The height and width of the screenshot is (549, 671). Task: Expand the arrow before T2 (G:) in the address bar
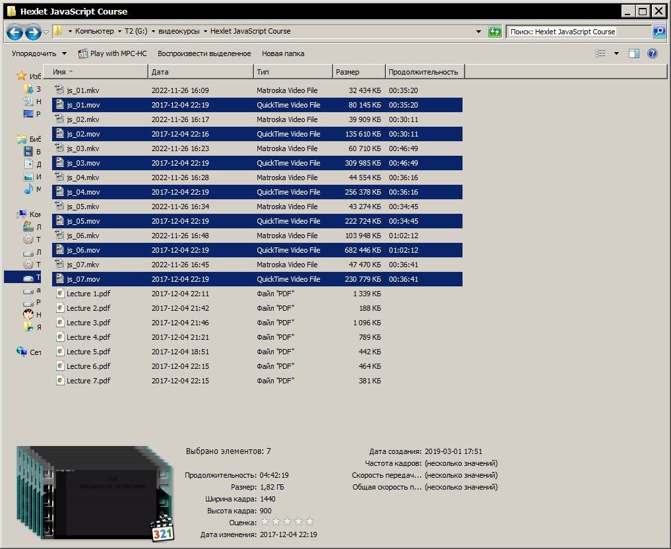tap(119, 31)
